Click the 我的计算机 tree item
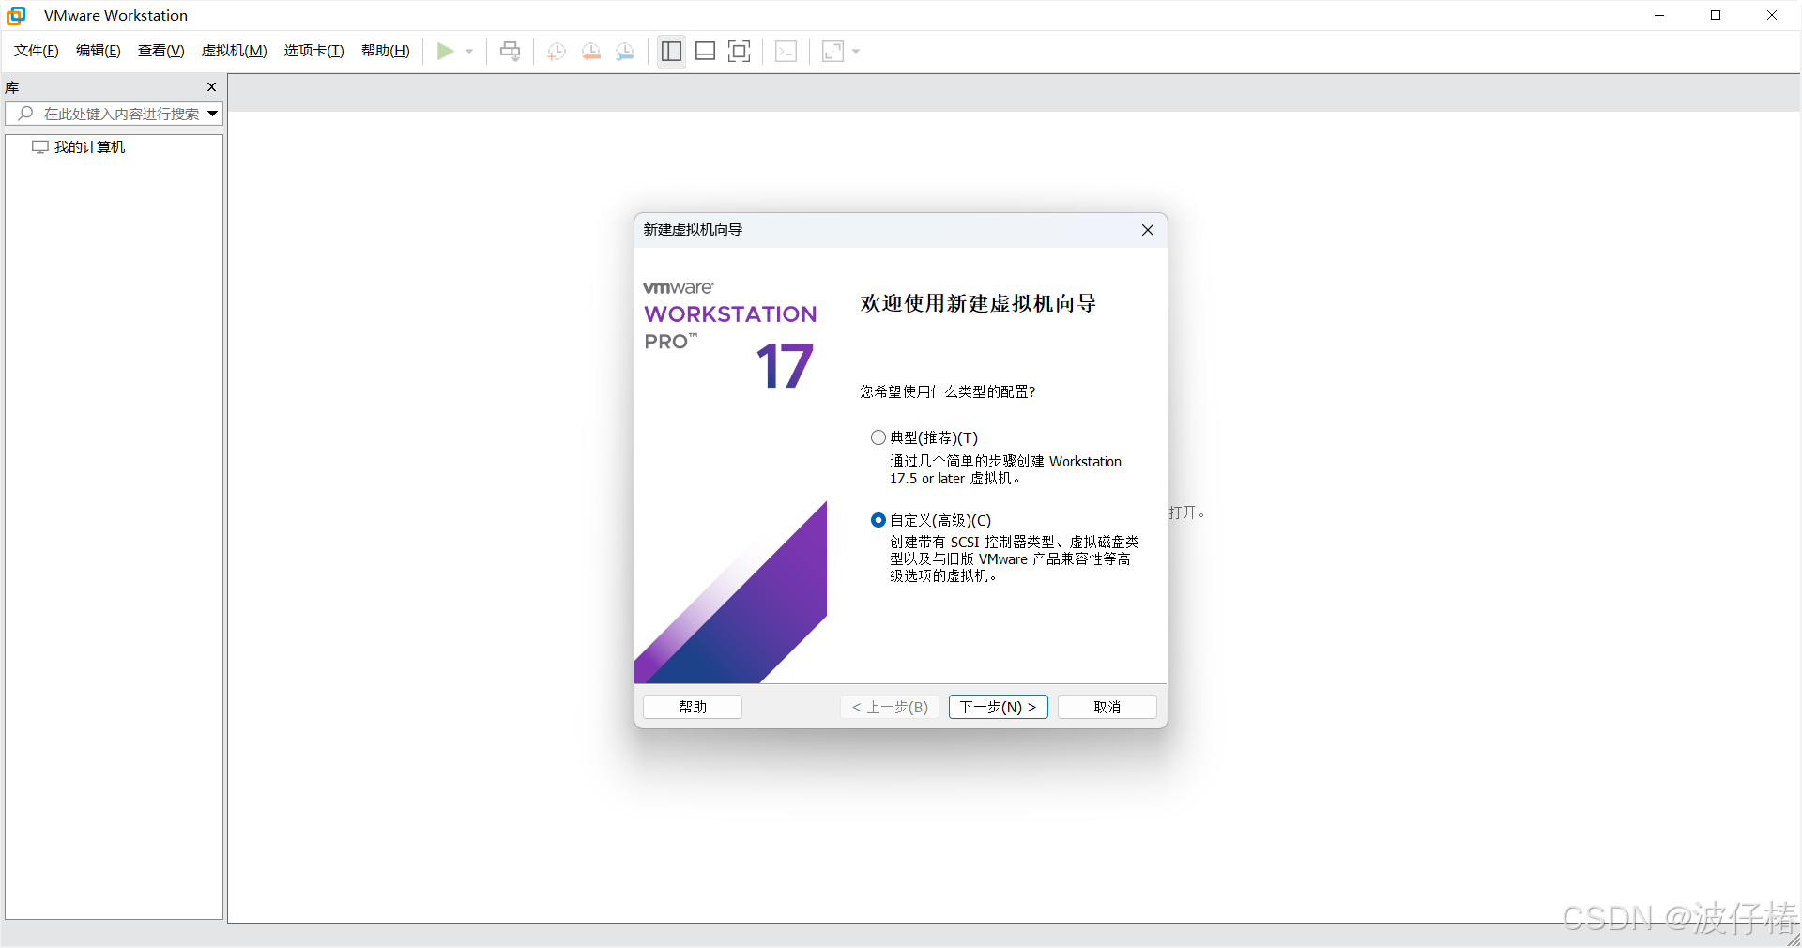 point(88,146)
